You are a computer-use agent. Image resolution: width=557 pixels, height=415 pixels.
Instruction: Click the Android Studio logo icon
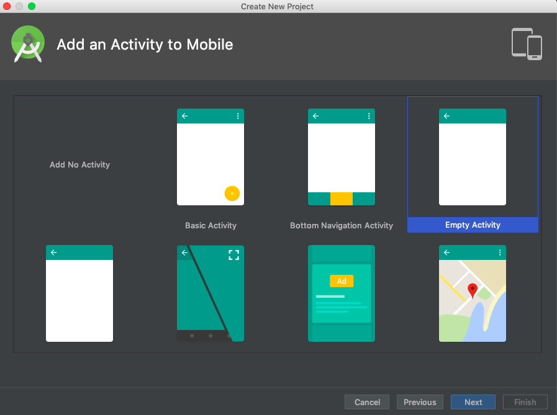(x=28, y=44)
